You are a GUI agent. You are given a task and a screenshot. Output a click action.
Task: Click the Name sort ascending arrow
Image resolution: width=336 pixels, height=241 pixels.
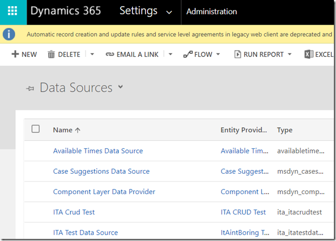[78, 130]
